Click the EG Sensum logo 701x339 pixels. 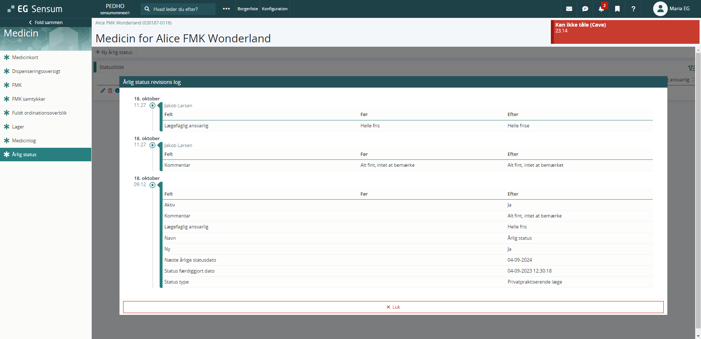pos(35,9)
